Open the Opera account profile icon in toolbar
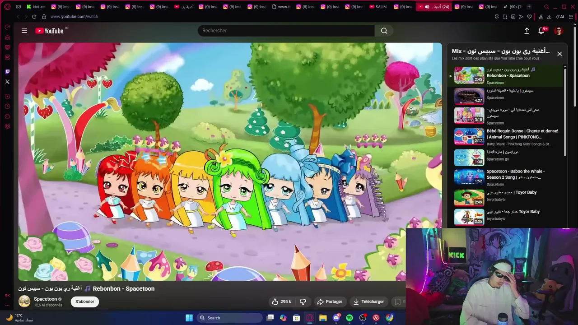The height and width of the screenshot is (325, 578). coord(541,17)
